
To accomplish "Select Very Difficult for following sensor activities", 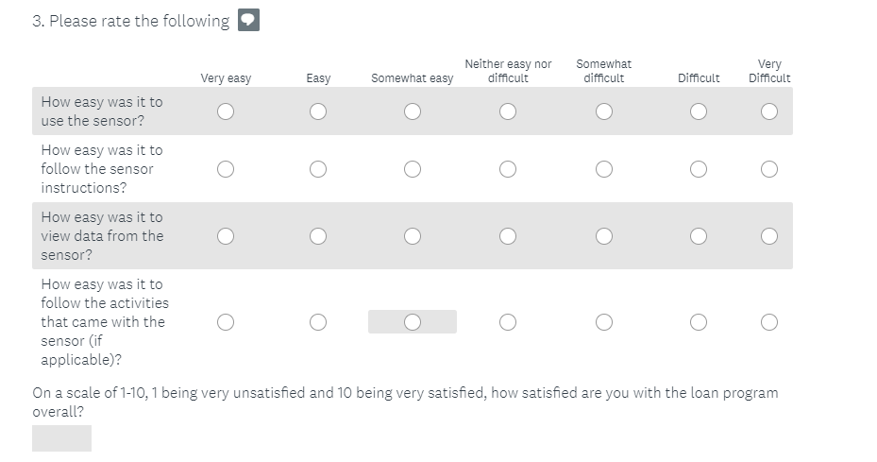I will click(769, 322).
